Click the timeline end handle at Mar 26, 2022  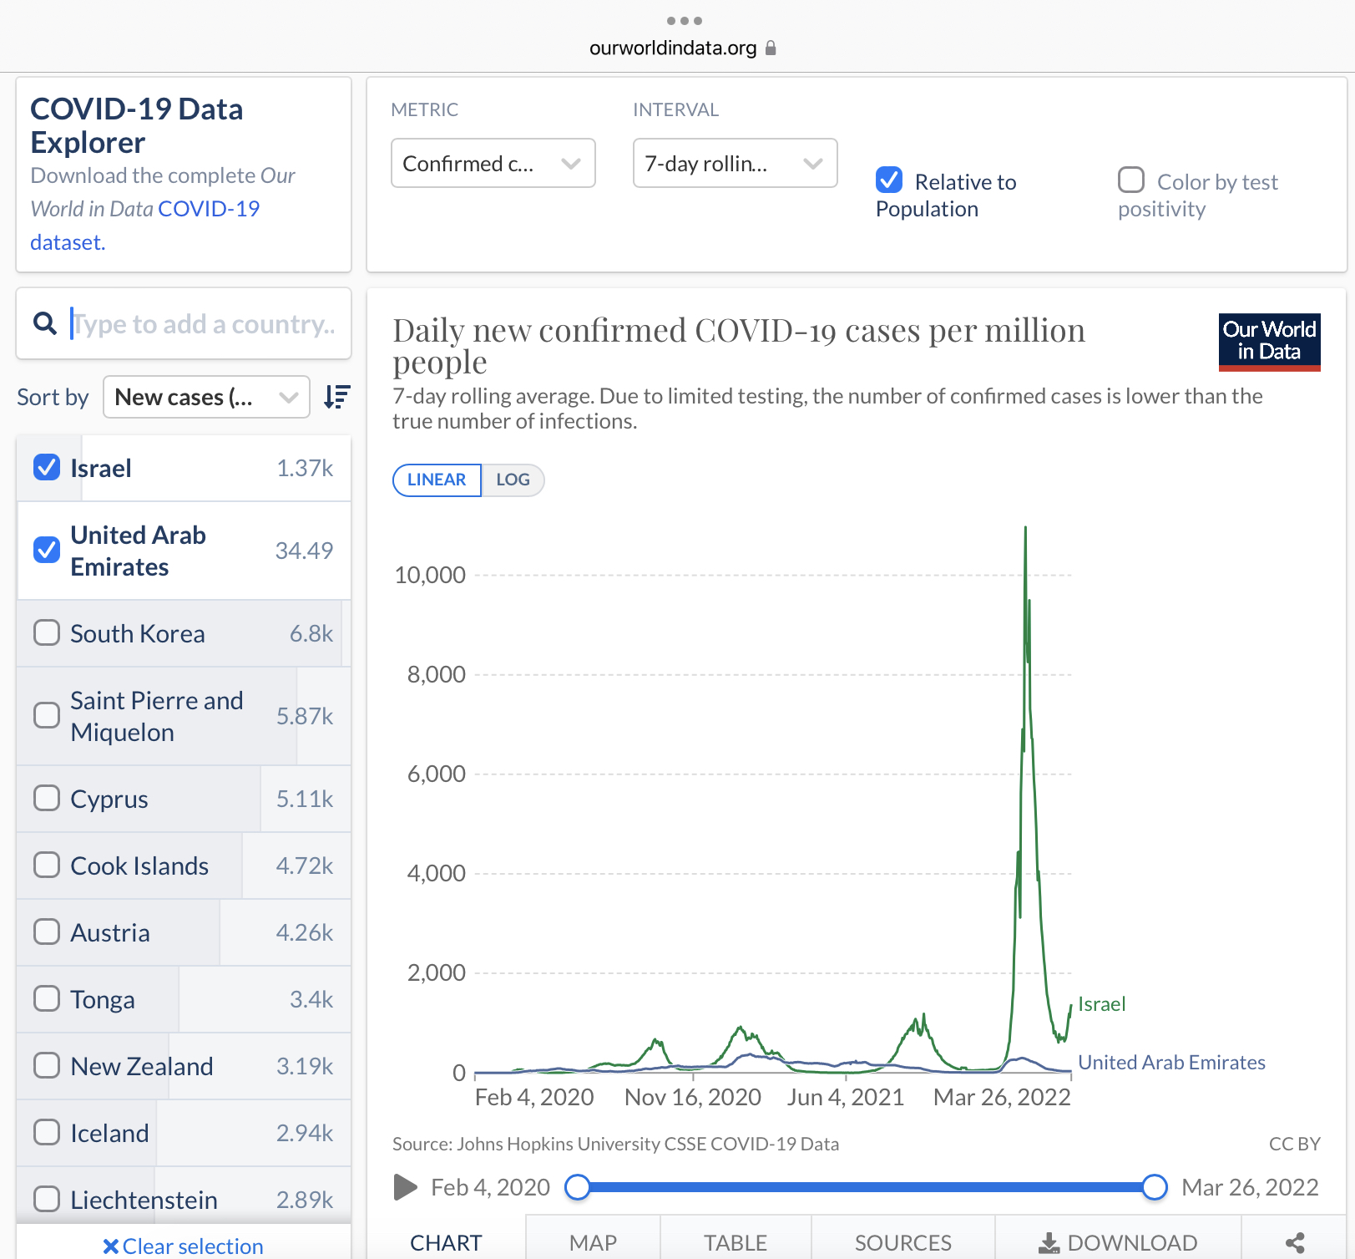click(1155, 1187)
